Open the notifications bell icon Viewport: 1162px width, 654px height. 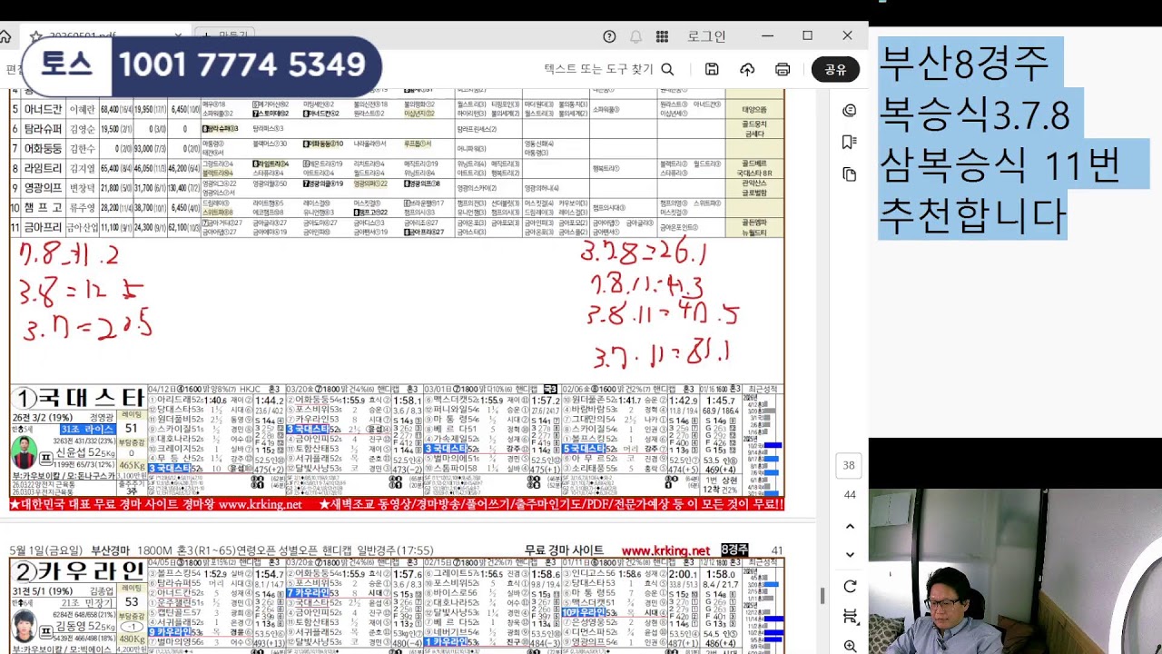click(x=635, y=36)
